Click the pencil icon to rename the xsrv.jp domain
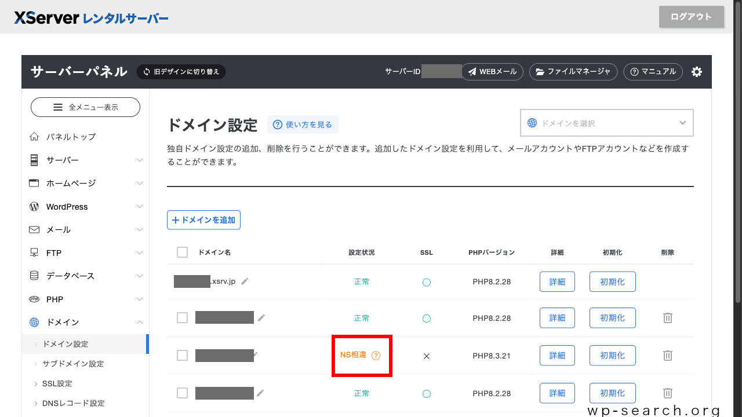Screen dimensions: 742x417 245,281
